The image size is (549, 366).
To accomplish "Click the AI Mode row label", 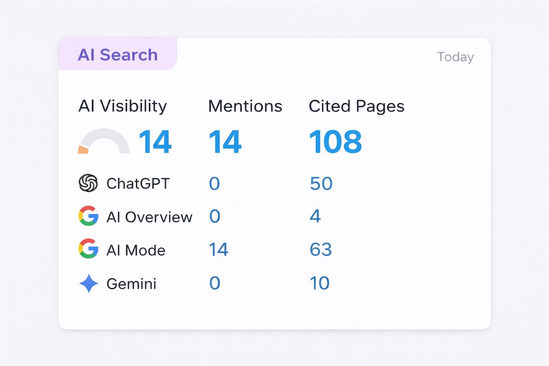I will click(136, 250).
